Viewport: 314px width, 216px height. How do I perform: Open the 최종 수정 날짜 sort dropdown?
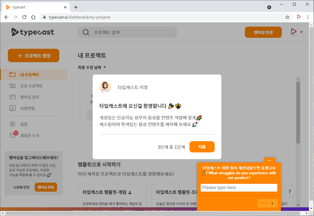point(92,68)
